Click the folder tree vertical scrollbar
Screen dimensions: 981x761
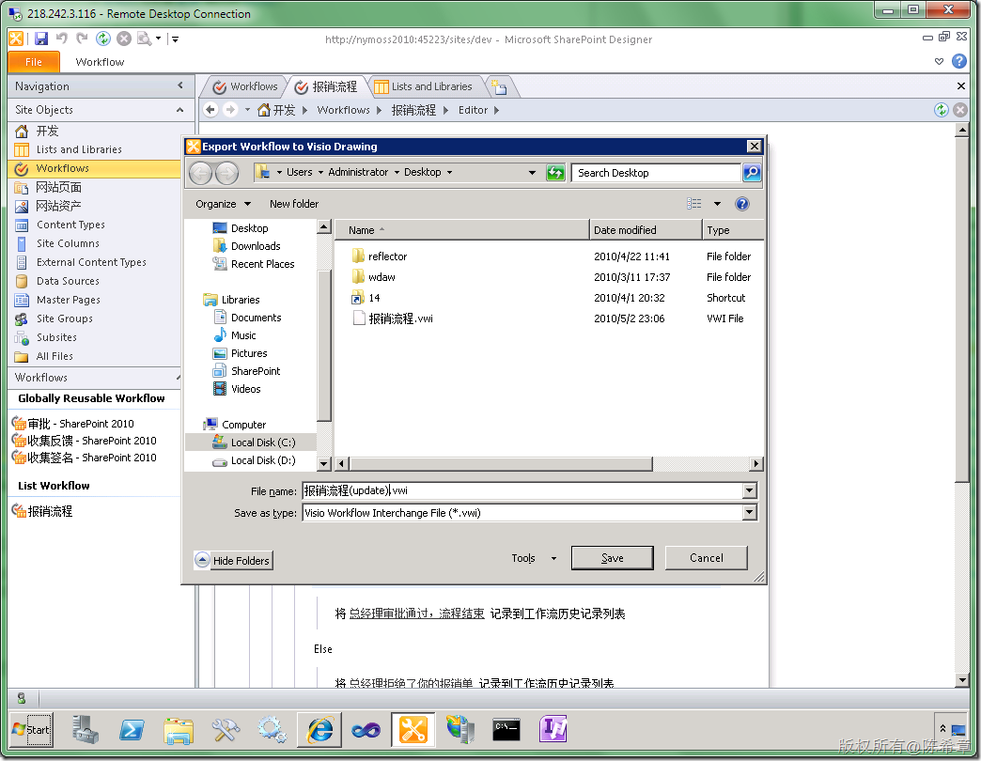324,345
